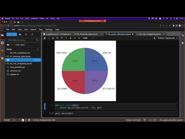185x139 pixels.
Task: Close the 03_risk_budgeting.ipynb tab
Action: pos(164,34)
